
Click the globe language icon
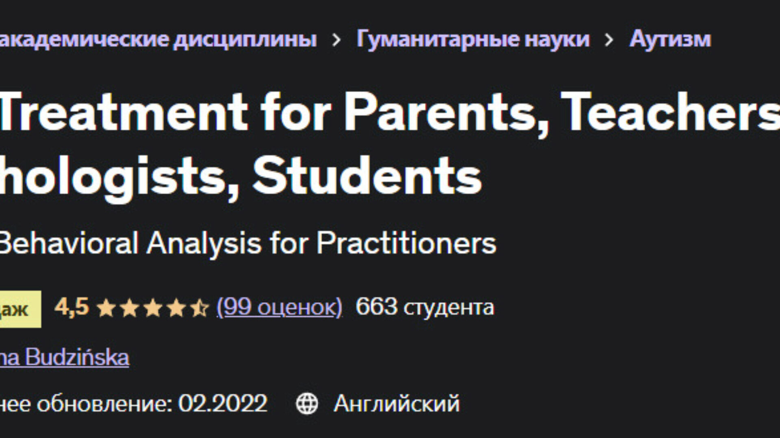tap(307, 404)
